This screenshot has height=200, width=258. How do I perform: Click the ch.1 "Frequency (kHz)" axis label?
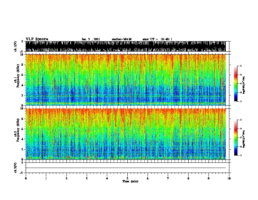coord(18,76)
